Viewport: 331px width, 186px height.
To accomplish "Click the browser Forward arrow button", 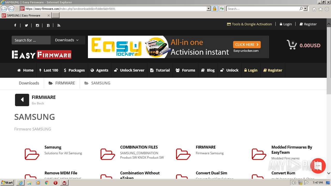I will (x=11, y=9).
